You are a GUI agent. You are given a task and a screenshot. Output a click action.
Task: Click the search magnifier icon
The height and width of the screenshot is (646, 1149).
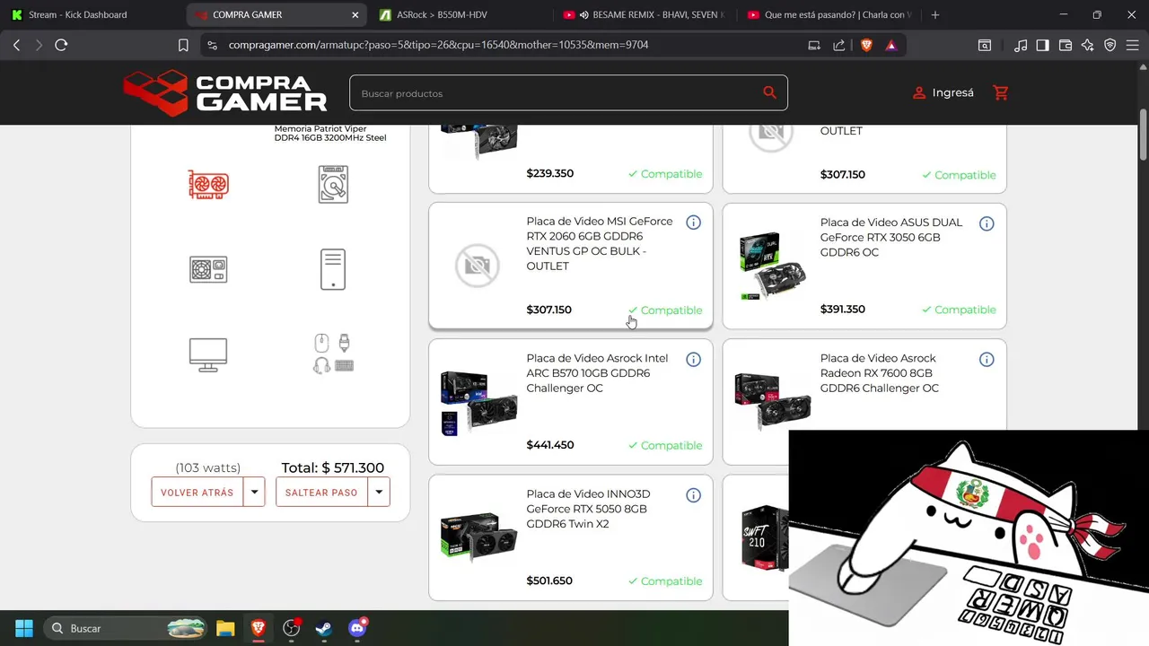769,92
